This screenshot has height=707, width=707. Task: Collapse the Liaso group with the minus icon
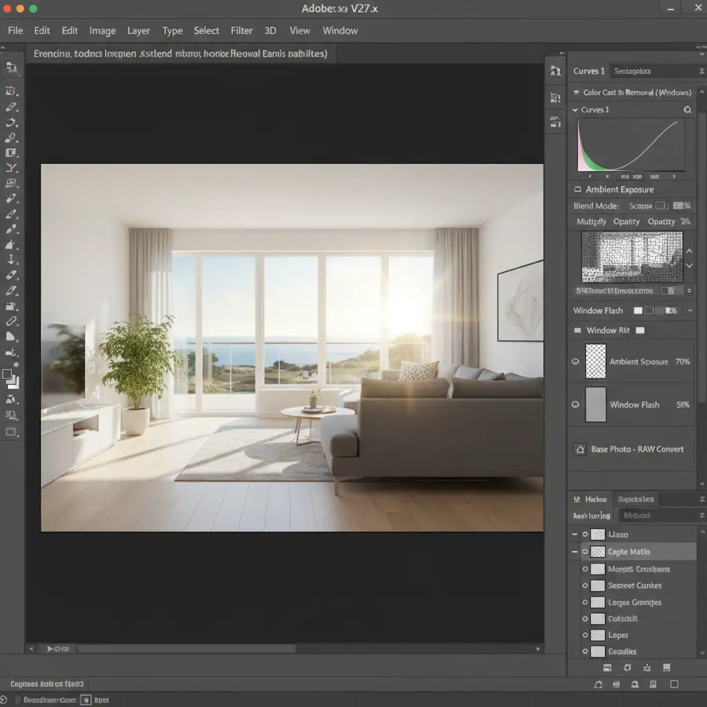point(574,534)
